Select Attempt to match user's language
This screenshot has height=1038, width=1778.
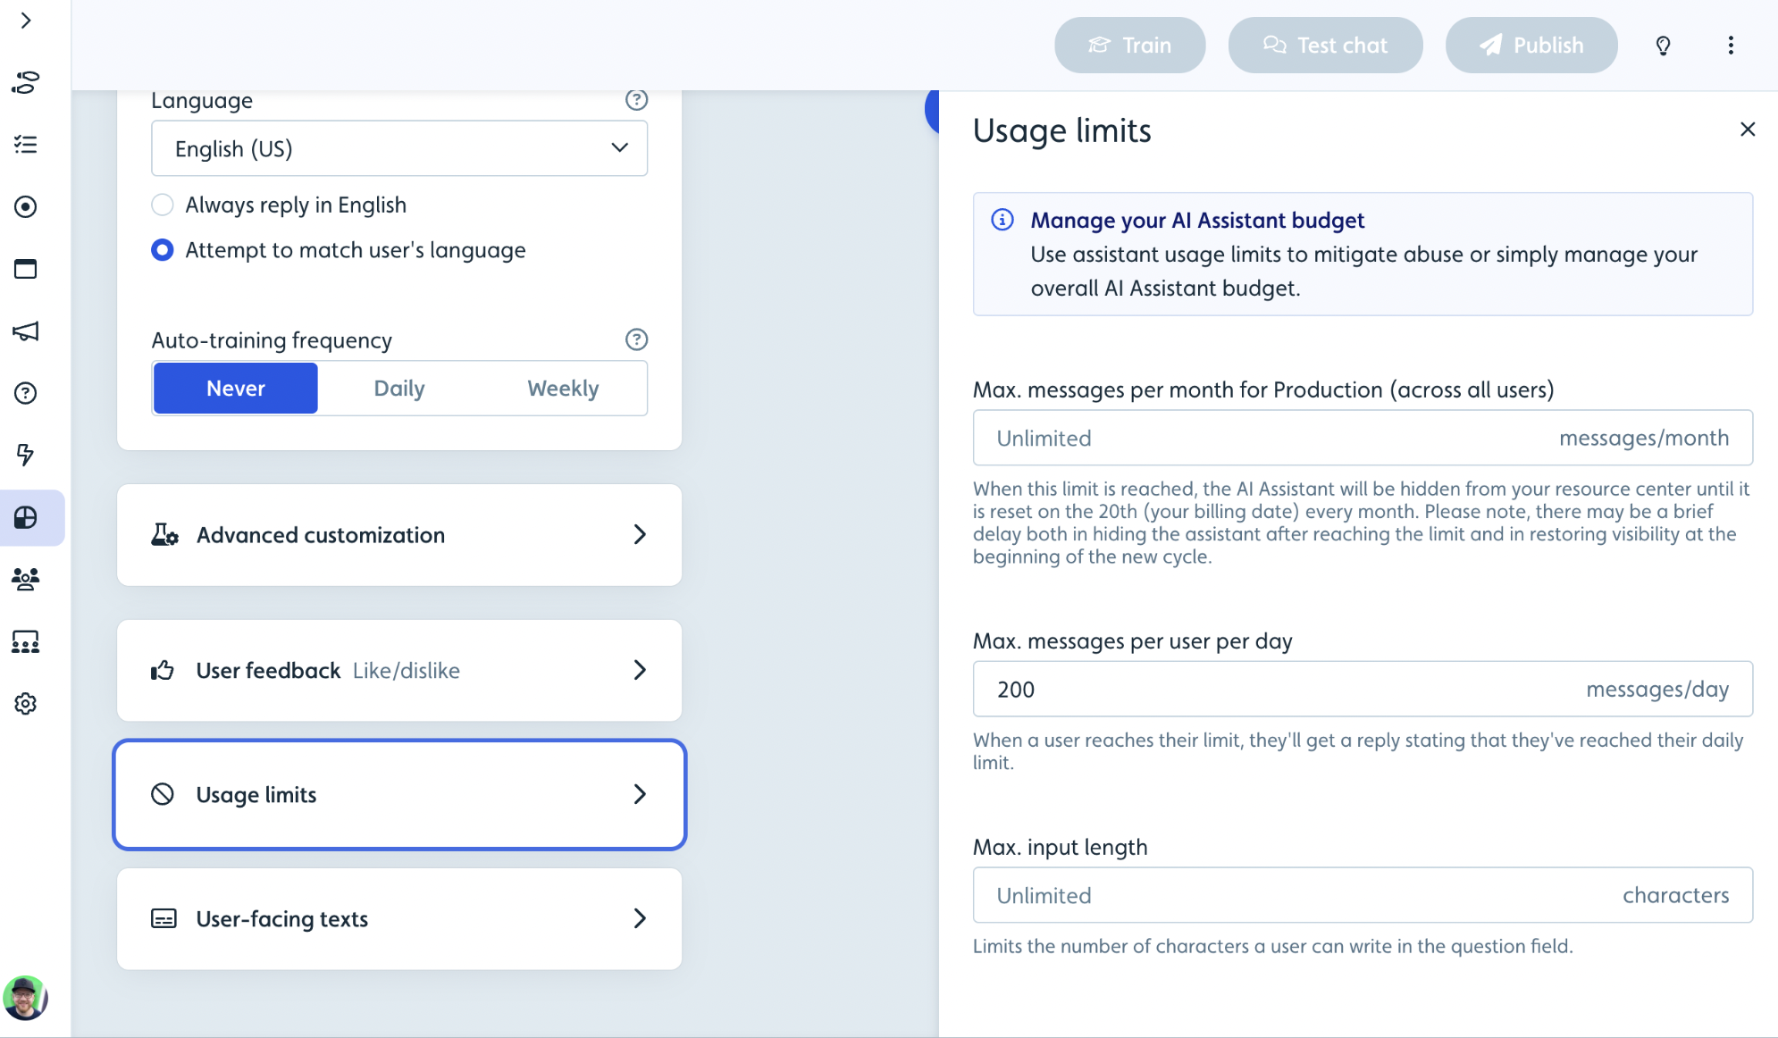tap(163, 250)
